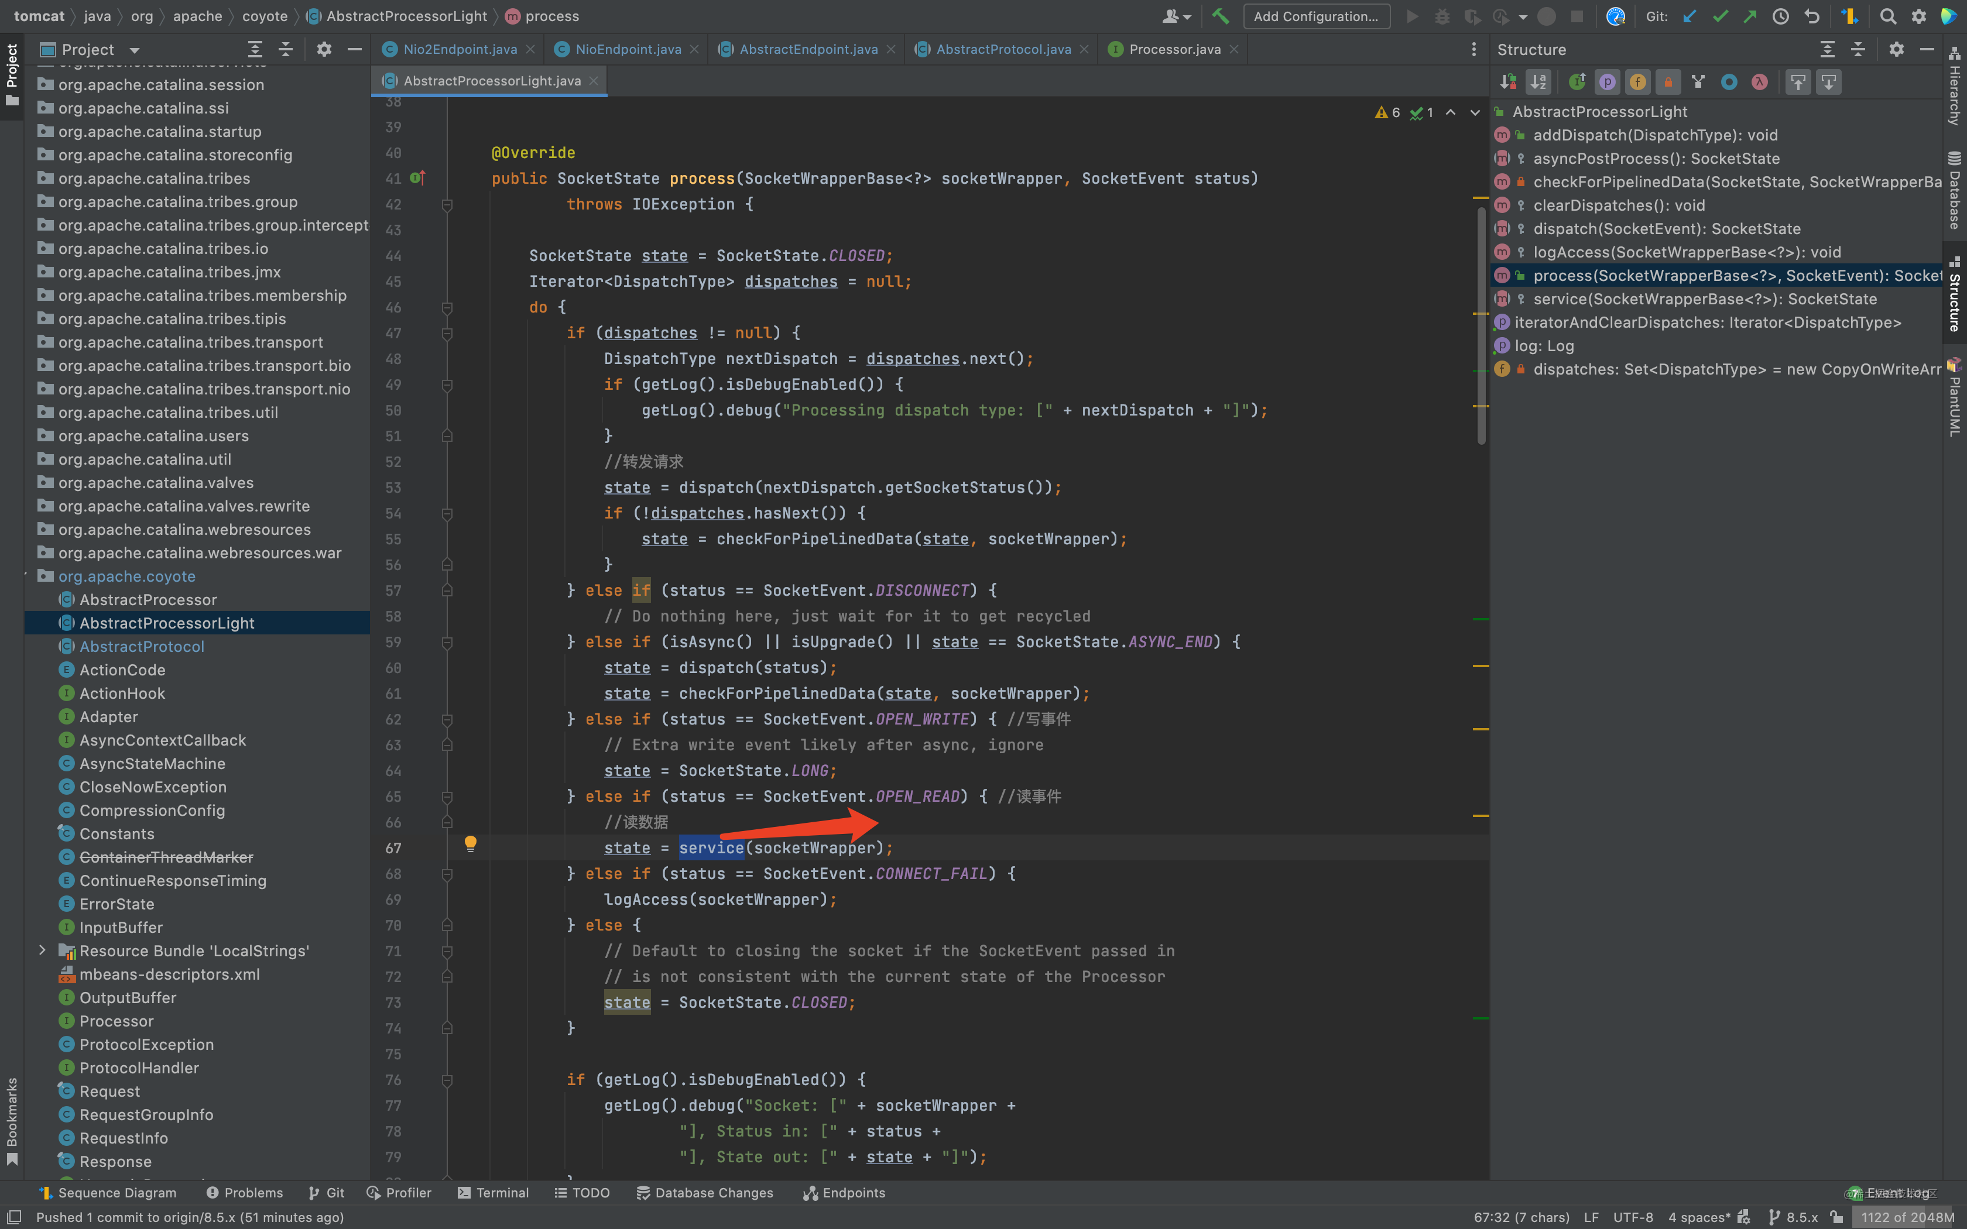The height and width of the screenshot is (1229, 1967).
Task: Switch to the NioEndpoint.java tab
Action: pos(626,50)
